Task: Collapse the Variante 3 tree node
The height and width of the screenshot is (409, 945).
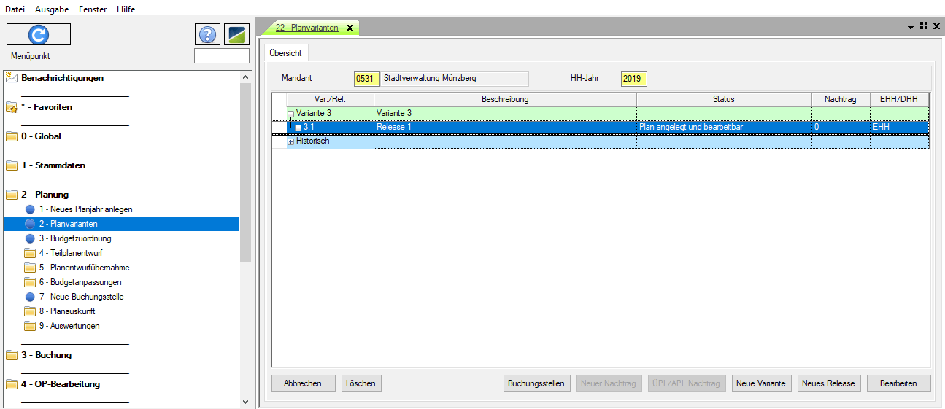Action: pos(291,114)
